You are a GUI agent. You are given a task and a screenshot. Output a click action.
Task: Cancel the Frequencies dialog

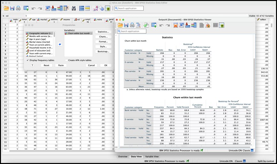coord(91,65)
